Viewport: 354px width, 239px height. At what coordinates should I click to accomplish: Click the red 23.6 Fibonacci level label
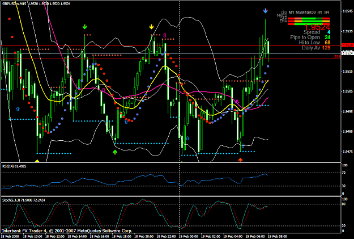(338, 56)
